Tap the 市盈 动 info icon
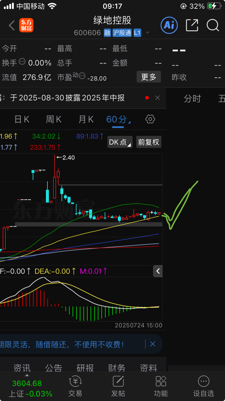 pos(82,76)
